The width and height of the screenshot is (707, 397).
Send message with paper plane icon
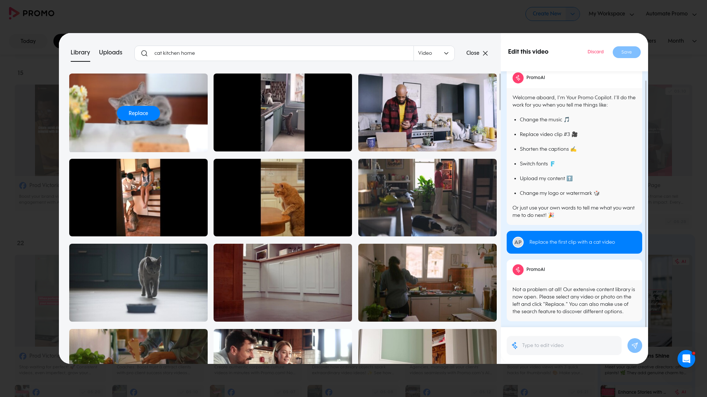tap(634, 346)
